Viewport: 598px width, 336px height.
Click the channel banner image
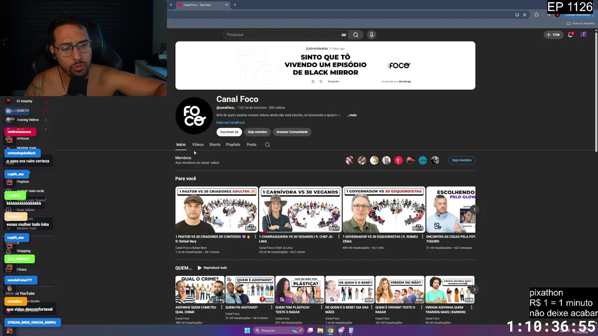tap(325, 65)
